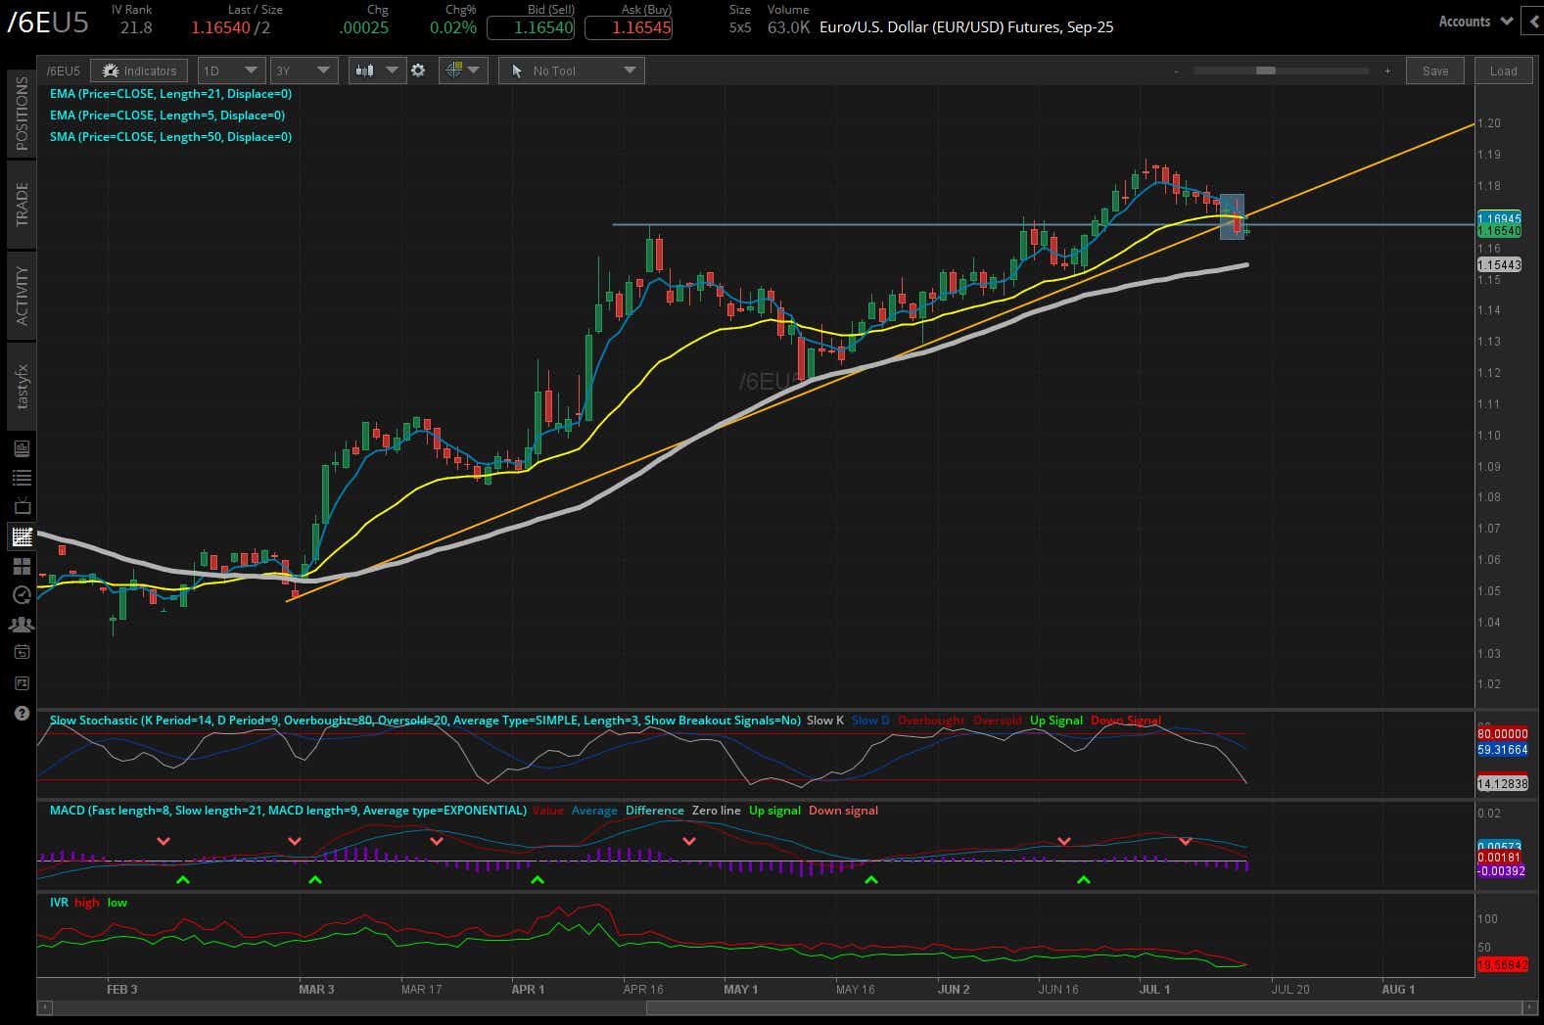Open the candlestick chart style dropdown
The image size is (1544, 1025).
point(377,70)
